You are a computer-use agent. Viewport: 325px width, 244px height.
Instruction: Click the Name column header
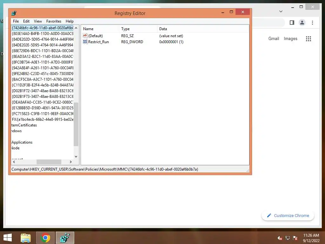[100, 29]
